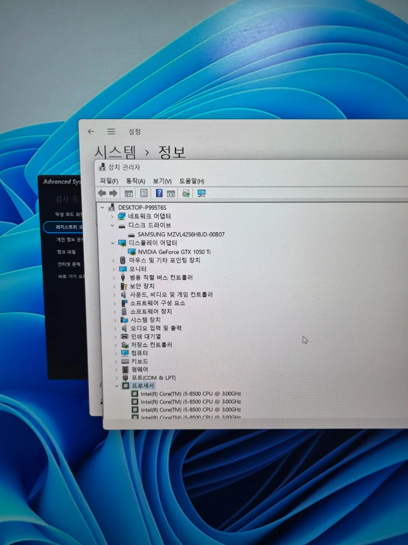
Task: Select 바로 가기 오류 in Advanced SystemCare
Action: point(71,276)
